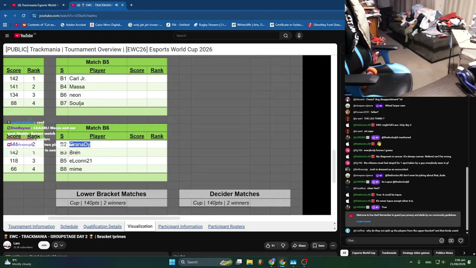Go back with the browser back arrow
Viewport: 476px width, 268px height.
click(x=6, y=16)
